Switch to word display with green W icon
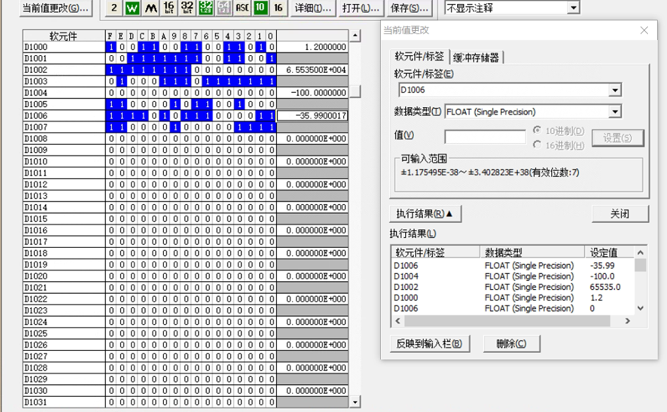Image resolution: width=667 pixels, height=412 pixels. pyautogui.click(x=132, y=9)
